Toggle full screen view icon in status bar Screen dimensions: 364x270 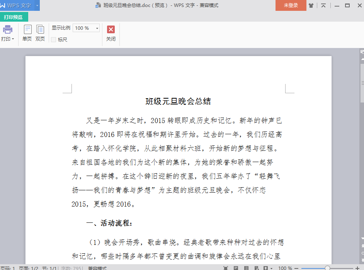(225, 268)
